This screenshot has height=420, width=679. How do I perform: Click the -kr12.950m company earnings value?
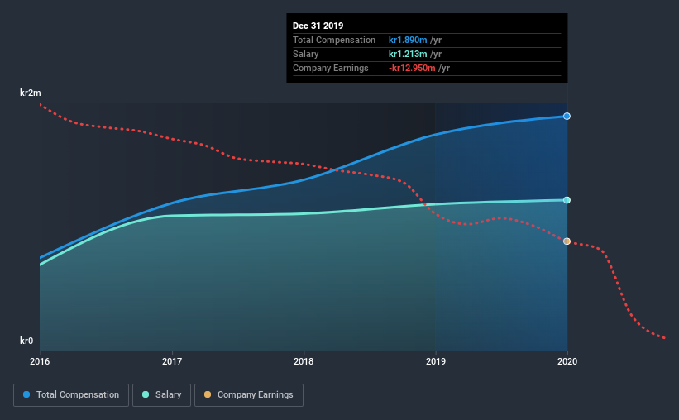point(412,68)
